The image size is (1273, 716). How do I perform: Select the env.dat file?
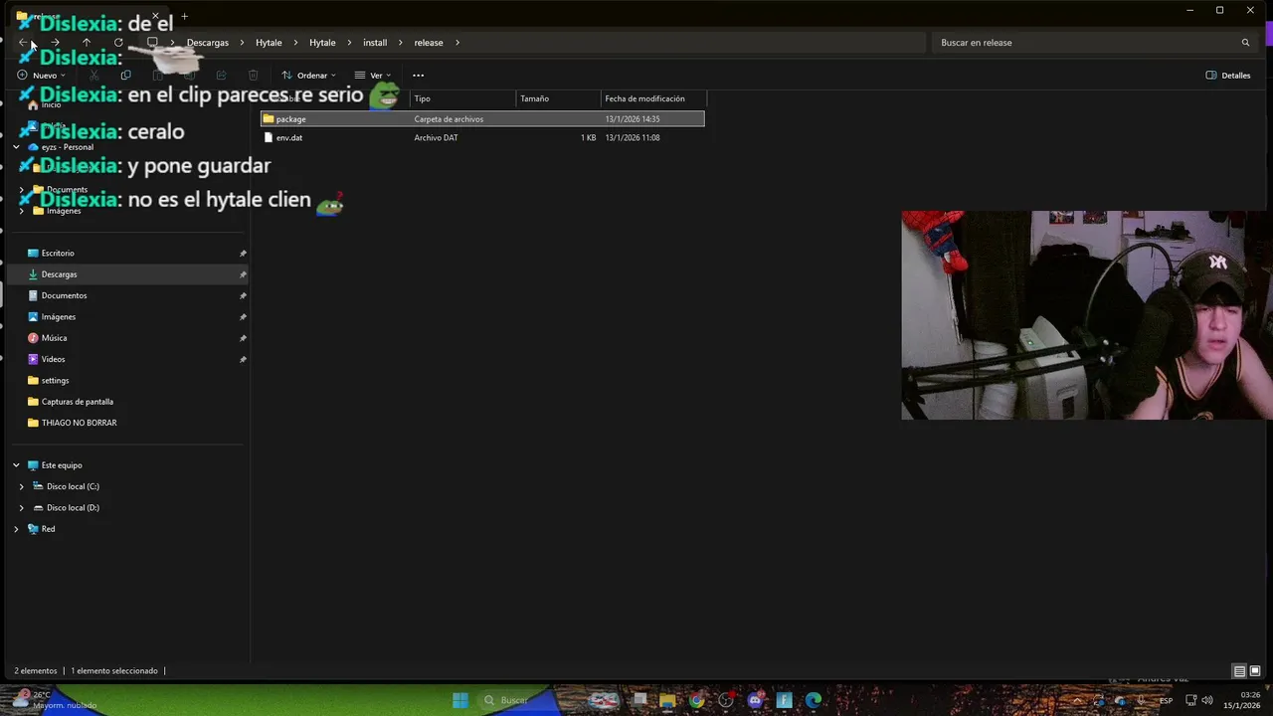tap(482, 138)
